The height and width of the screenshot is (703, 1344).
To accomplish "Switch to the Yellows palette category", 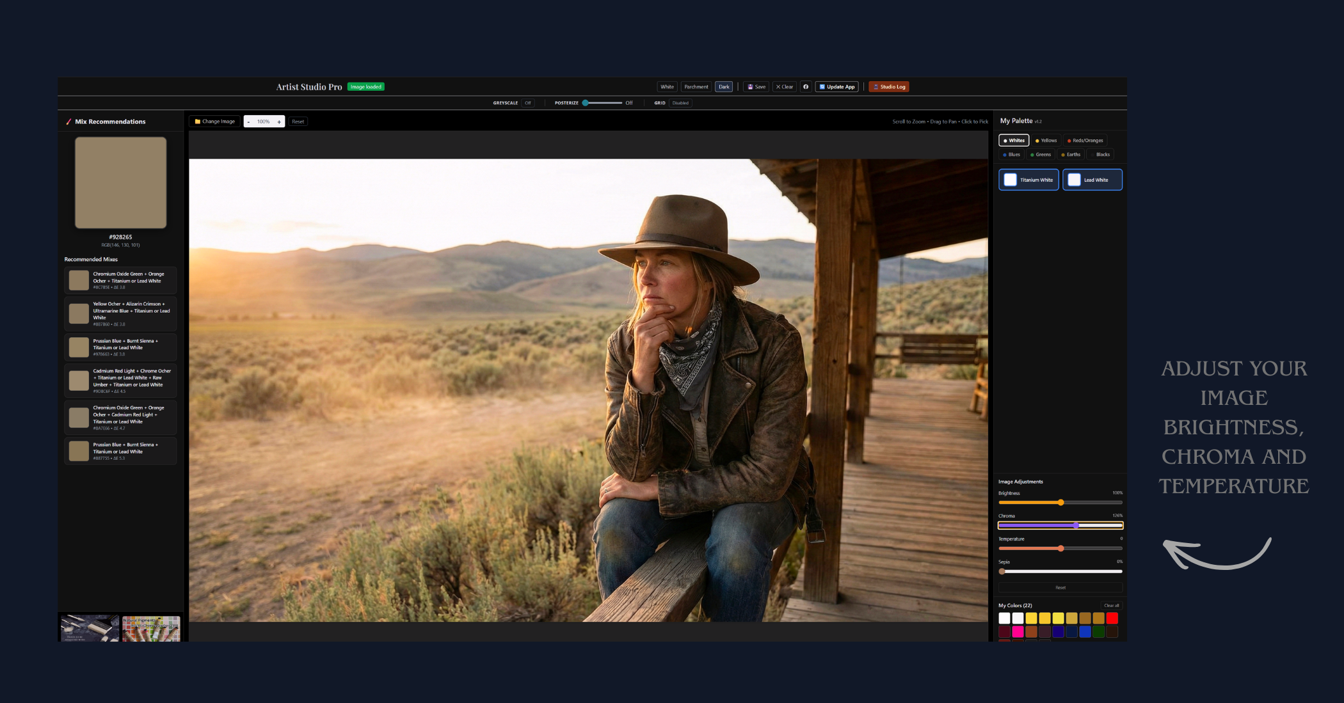I will pyautogui.click(x=1046, y=140).
